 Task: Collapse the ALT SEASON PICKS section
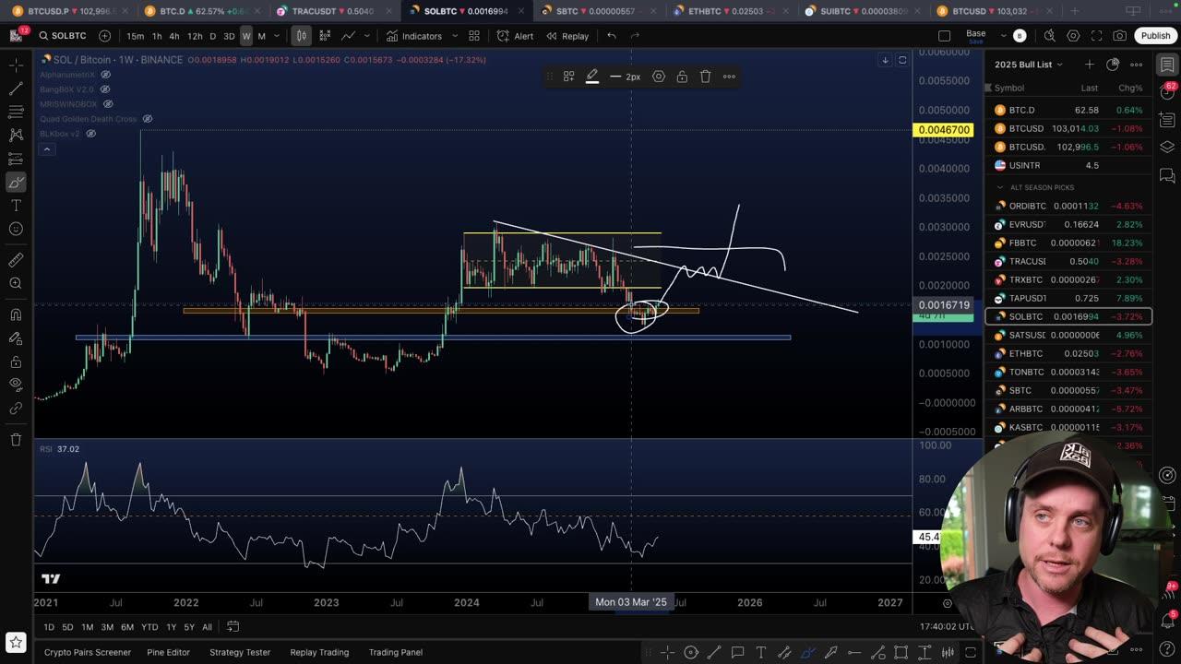coord(1000,187)
